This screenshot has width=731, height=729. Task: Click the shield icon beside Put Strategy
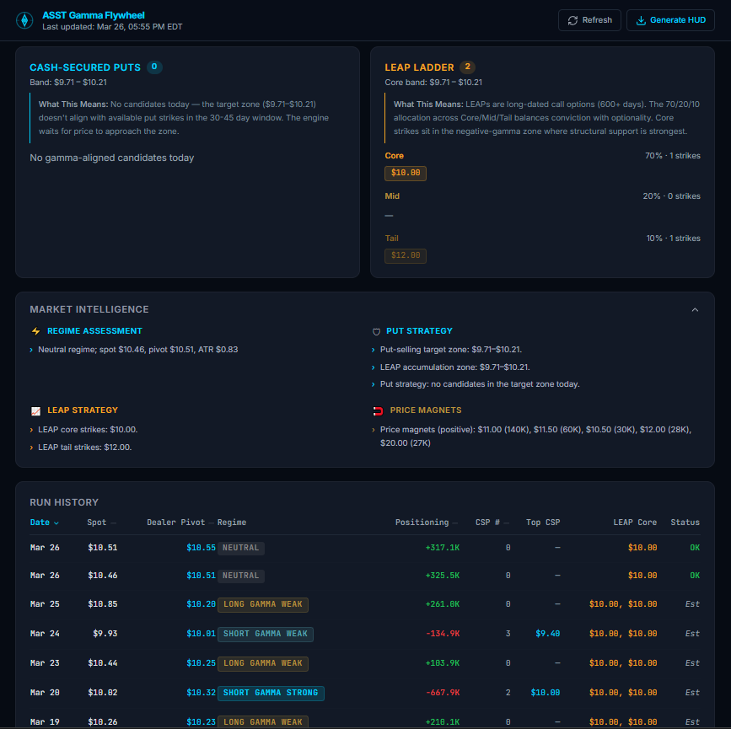[376, 331]
